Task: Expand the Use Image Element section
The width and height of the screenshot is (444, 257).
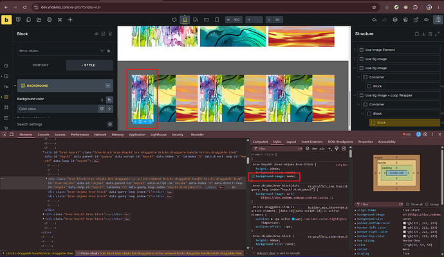Action: click(355, 49)
